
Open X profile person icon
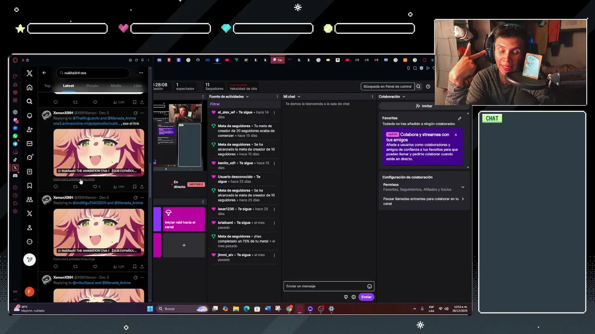click(x=29, y=227)
